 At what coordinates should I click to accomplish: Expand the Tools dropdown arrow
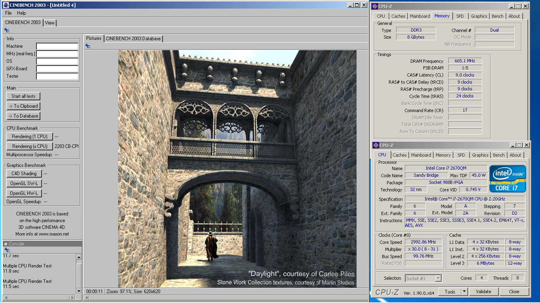[x=464, y=292]
